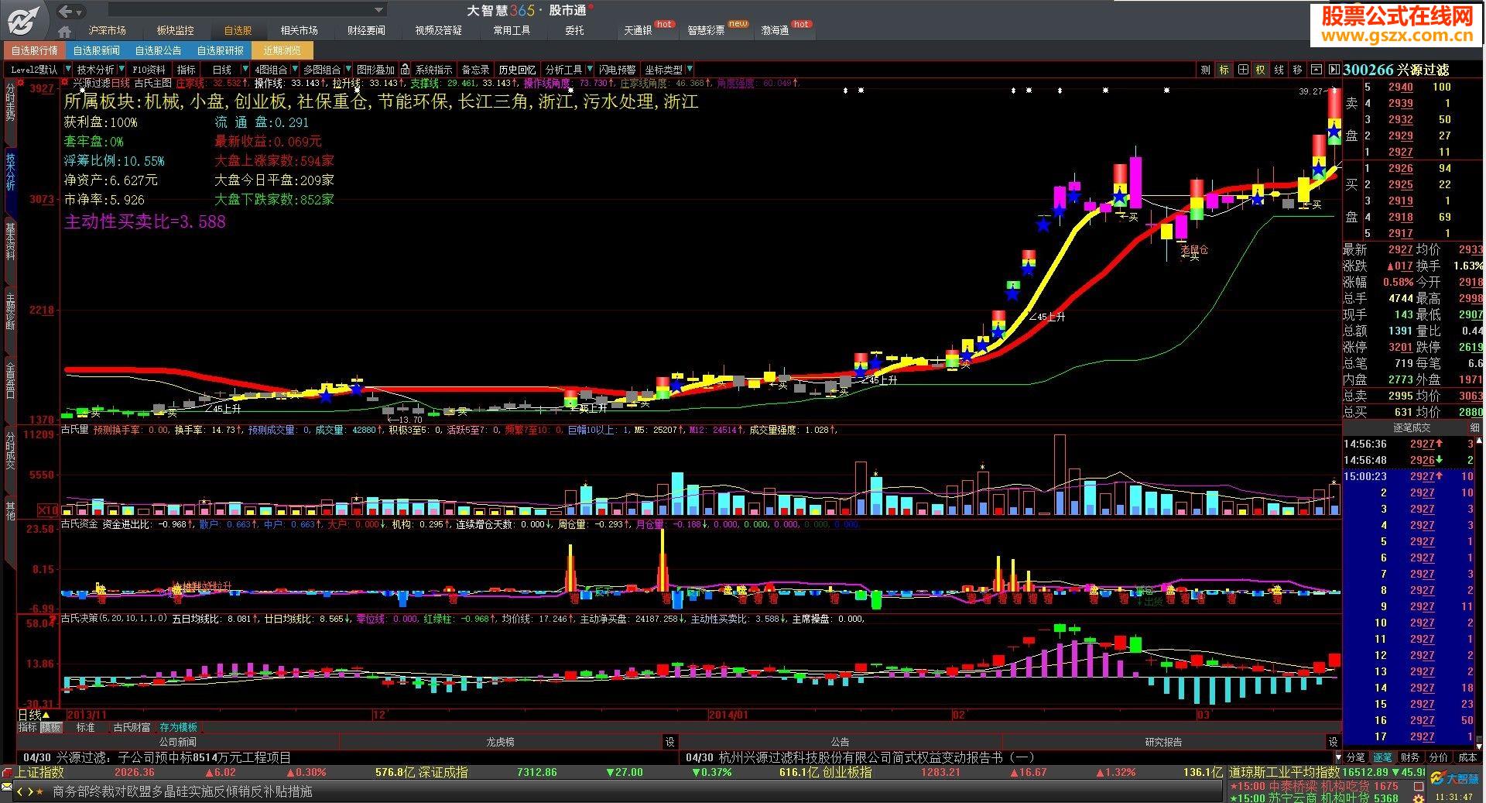
Task: Click the 系统指示 button
Action: pyautogui.click(x=433, y=70)
